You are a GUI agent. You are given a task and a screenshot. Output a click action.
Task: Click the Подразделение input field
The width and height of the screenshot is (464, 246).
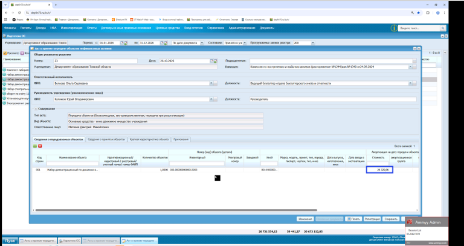(x=331, y=60)
